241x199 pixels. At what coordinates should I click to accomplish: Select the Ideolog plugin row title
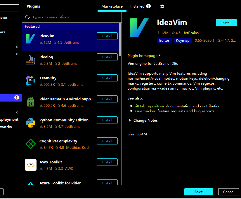click(x=46, y=57)
